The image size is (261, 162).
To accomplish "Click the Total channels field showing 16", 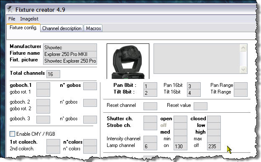I will tap(53, 74).
